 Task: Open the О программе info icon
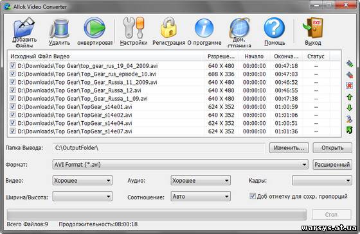pos(204,28)
